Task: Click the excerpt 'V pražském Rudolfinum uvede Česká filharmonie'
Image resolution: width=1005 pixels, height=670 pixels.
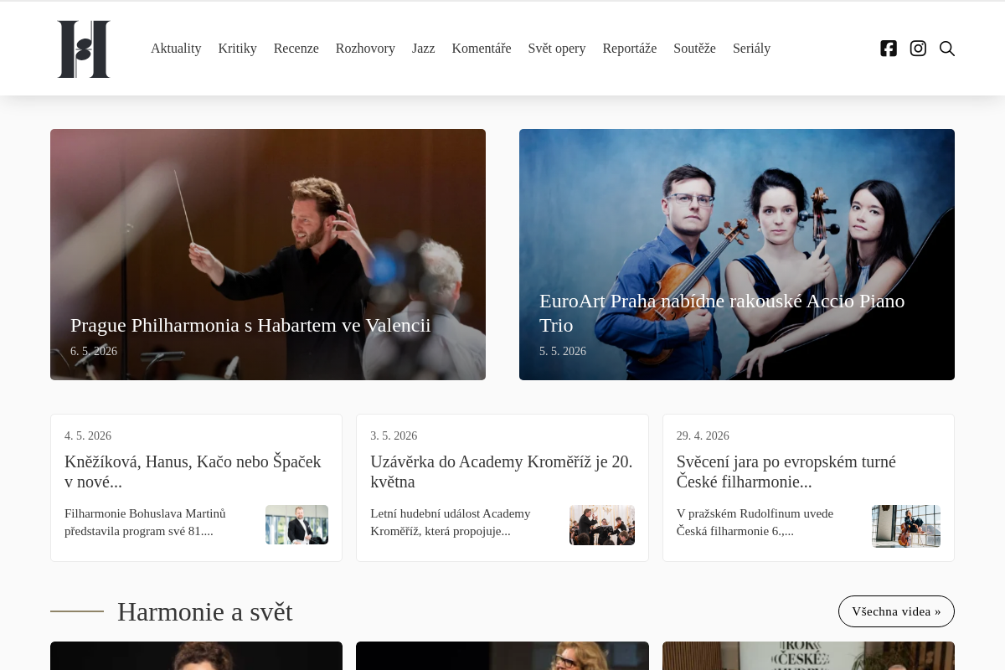Action: [755, 523]
